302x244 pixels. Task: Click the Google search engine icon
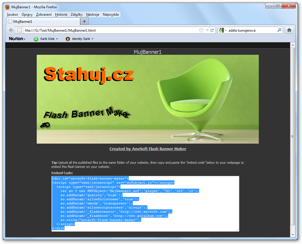tap(221, 30)
